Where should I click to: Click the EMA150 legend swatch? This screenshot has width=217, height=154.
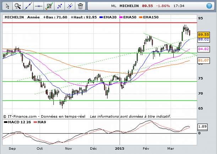[x=141, y=17]
